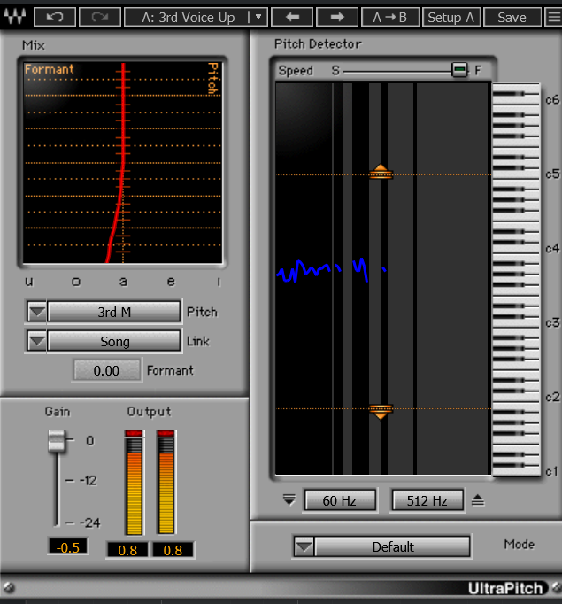Click the Formant value field 0.00
Viewport: 562px width, 604px height.
tap(106, 370)
